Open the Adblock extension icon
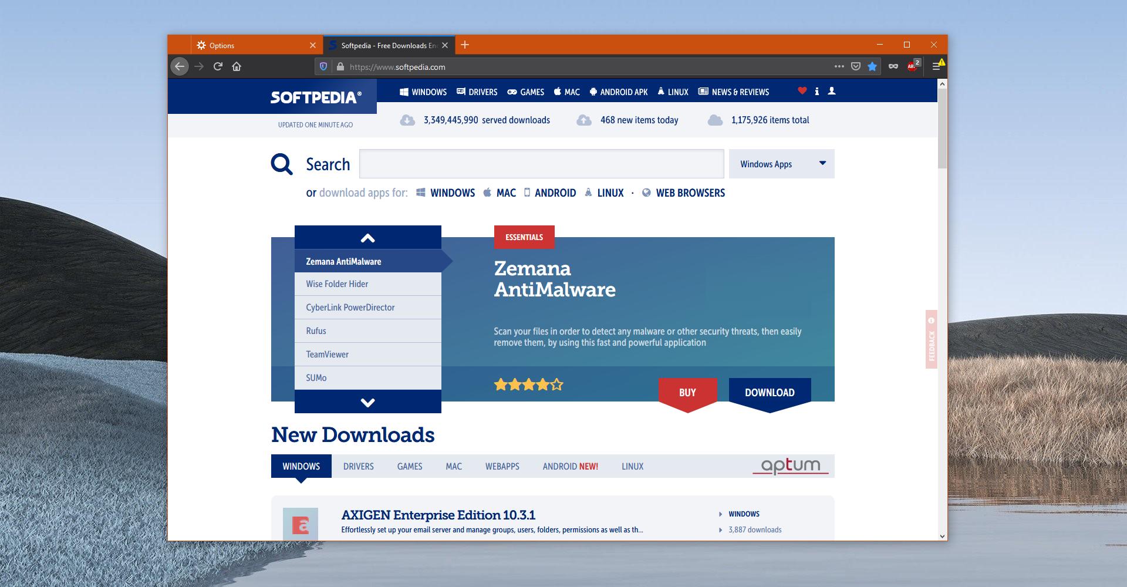This screenshot has width=1127, height=587. coord(913,66)
